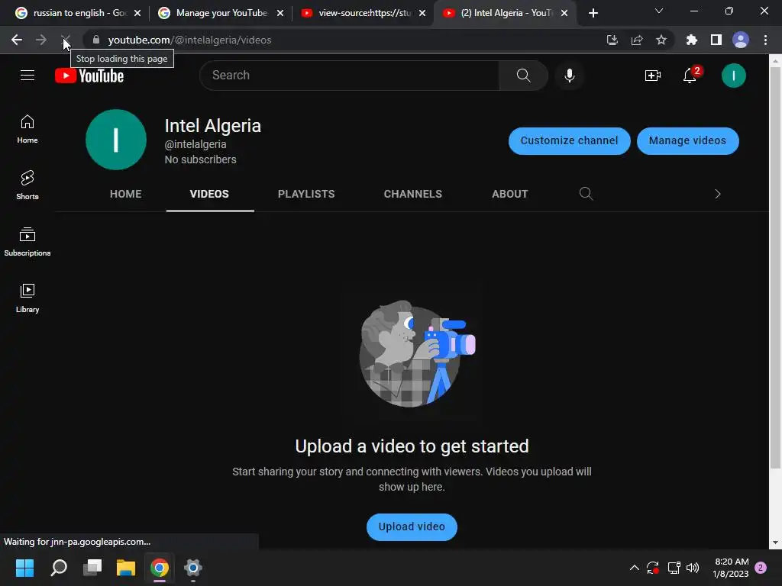Switch to the HOME channel tab
The image size is (782, 586).
126,194
